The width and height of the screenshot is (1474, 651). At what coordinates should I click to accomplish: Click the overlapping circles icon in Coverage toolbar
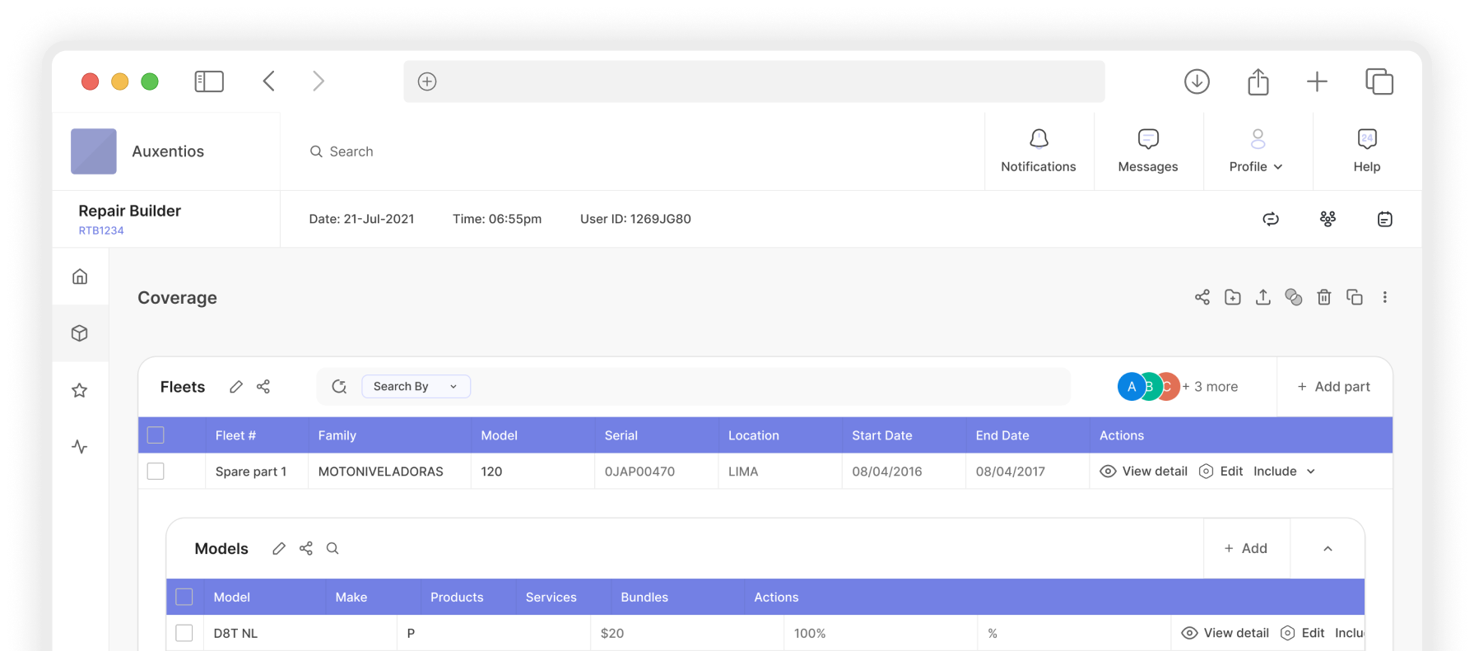[x=1294, y=297]
